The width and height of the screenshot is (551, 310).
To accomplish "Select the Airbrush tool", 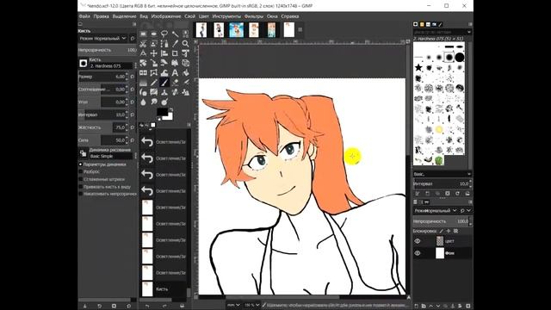I will click(x=185, y=83).
